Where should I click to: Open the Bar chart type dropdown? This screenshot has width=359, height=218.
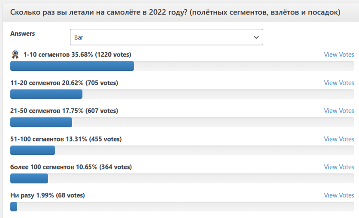(x=167, y=37)
